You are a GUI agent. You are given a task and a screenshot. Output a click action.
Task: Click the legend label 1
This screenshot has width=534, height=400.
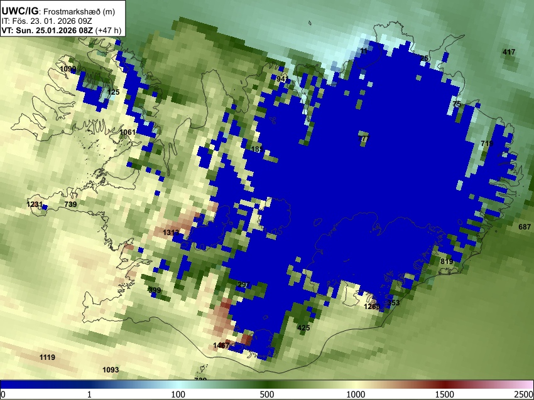[89, 394]
